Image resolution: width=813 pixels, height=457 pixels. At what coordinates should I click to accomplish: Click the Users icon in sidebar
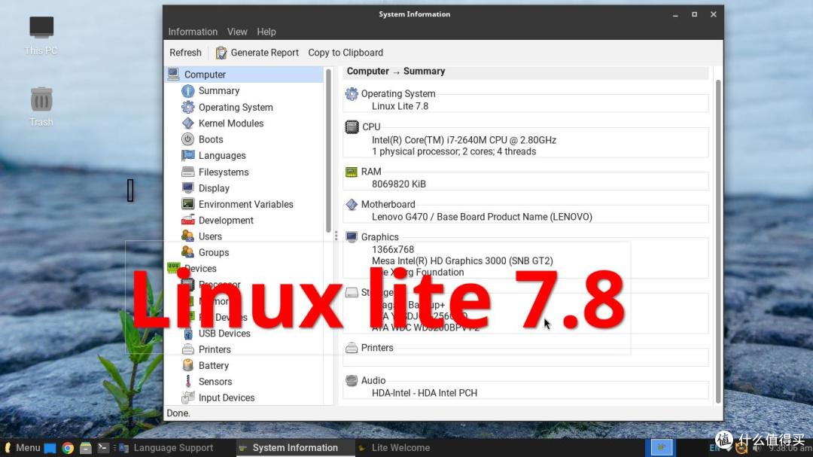pyautogui.click(x=187, y=236)
